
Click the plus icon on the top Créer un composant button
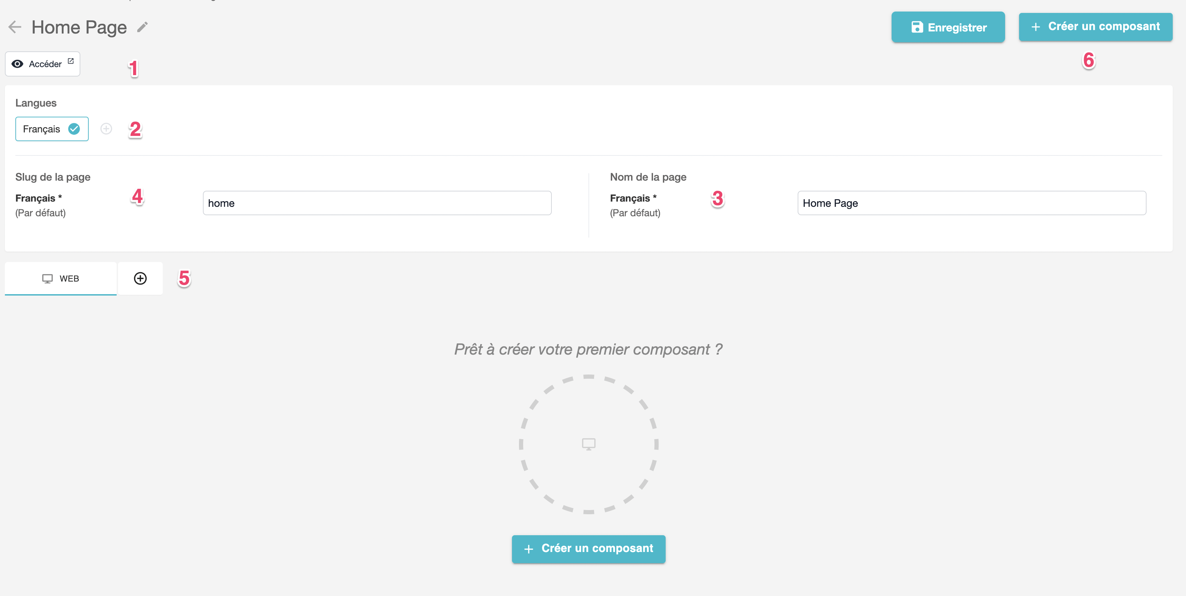pyautogui.click(x=1035, y=27)
